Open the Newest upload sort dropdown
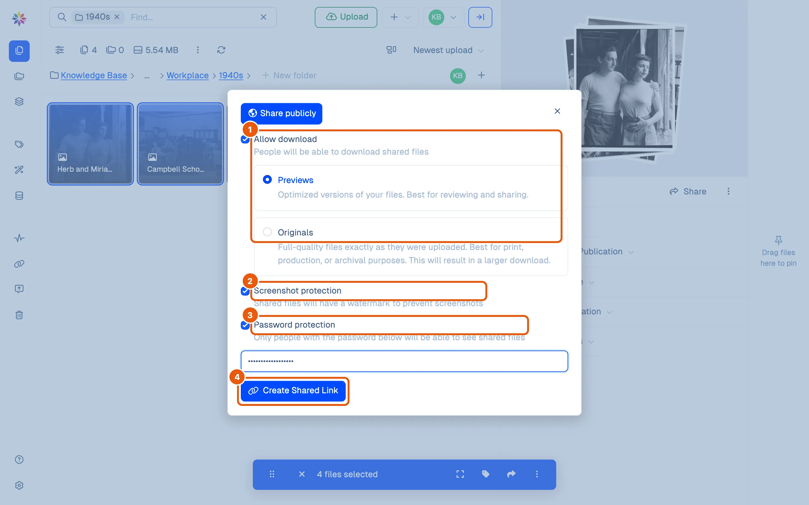Screen dimensions: 809x505 tap(448, 50)
